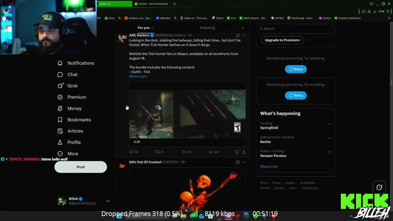393x221 pixels.
Task: Open options for Springfield trend
Action: tap(329, 124)
